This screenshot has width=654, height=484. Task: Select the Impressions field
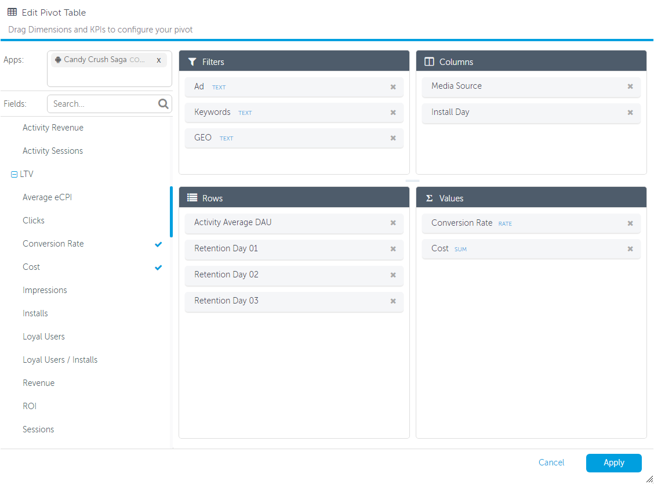click(x=45, y=290)
